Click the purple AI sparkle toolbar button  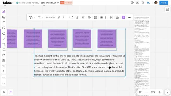[x=123, y=17]
